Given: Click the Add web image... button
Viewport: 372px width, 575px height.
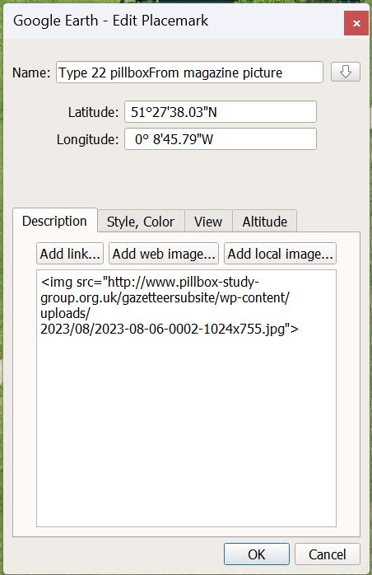Looking at the screenshot, I should click(164, 254).
